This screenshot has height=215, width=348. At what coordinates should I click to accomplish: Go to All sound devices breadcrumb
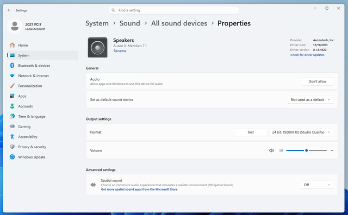click(179, 23)
